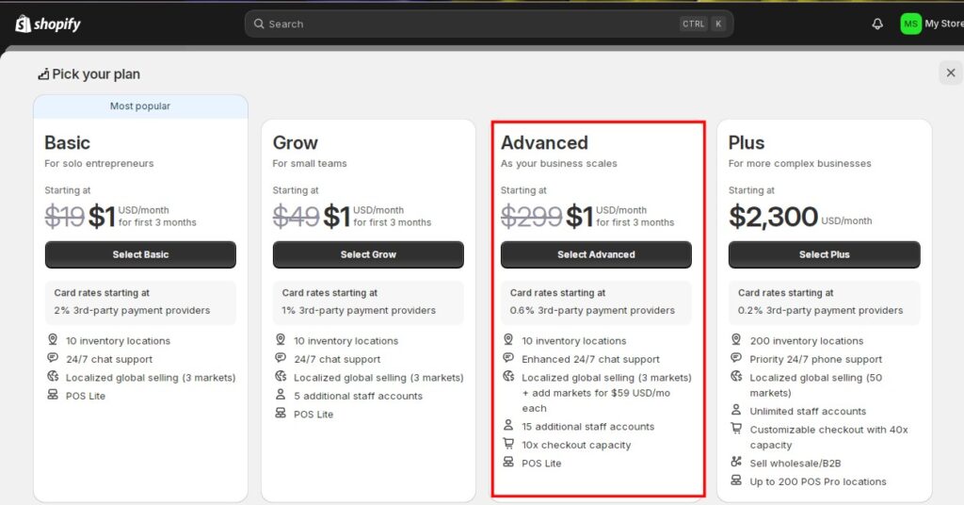Choose Select Advanced button
The height and width of the screenshot is (505, 964).
click(x=596, y=254)
